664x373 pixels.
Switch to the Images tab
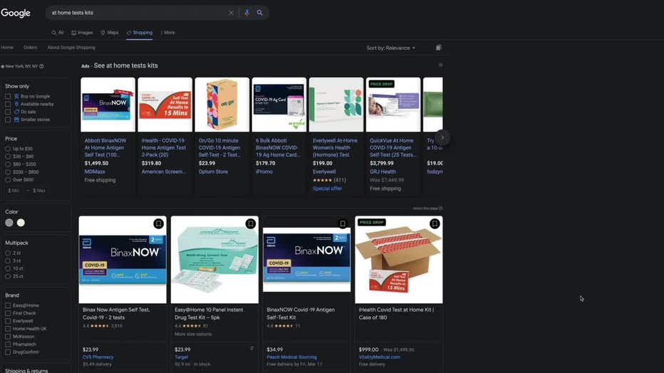(x=82, y=33)
